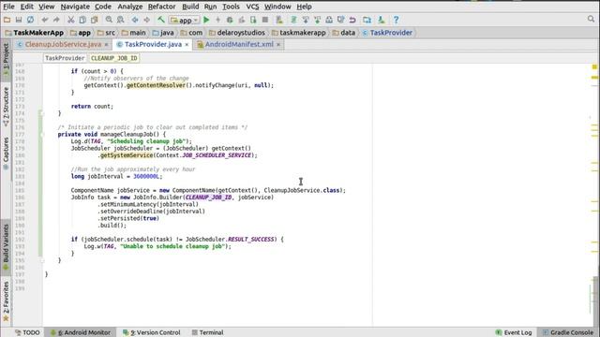
Task: Toggle the TODO tool window
Action: [x=27, y=332]
